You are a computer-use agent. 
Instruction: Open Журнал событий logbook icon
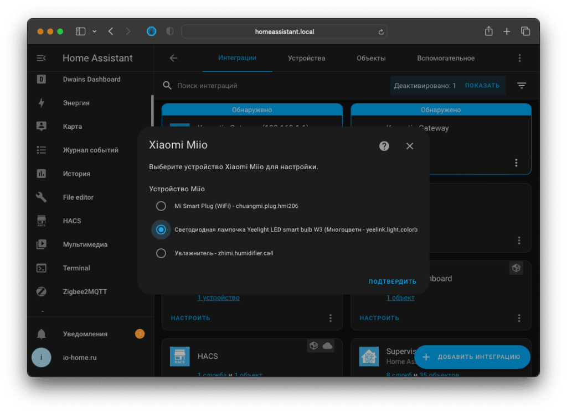pyautogui.click(x=41, y=150)
